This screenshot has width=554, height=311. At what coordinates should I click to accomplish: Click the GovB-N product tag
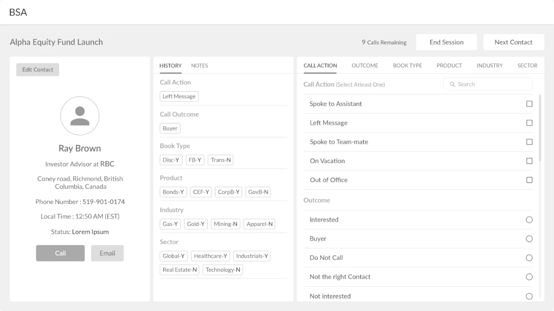pos(258,192)
